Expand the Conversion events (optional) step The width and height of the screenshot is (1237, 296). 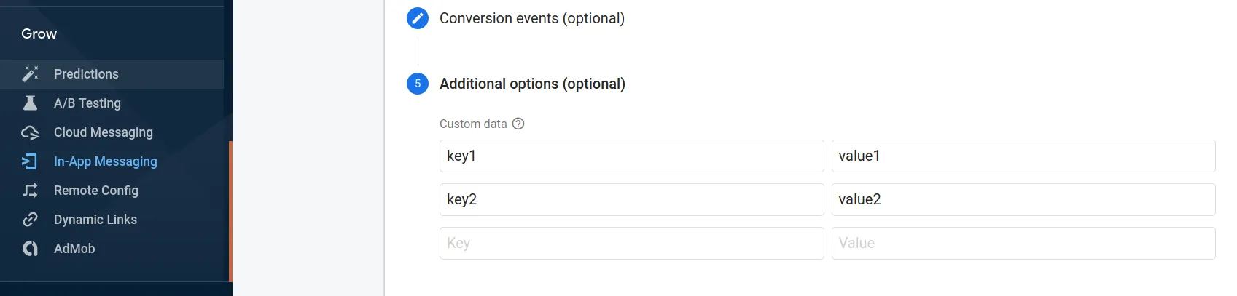click(x=532, y=18)
